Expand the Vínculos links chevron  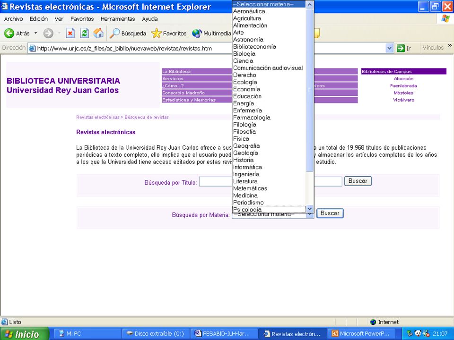450,46
